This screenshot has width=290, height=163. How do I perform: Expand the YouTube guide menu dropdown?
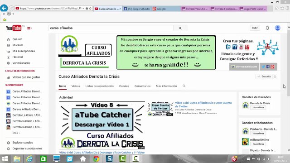point(29,28)
